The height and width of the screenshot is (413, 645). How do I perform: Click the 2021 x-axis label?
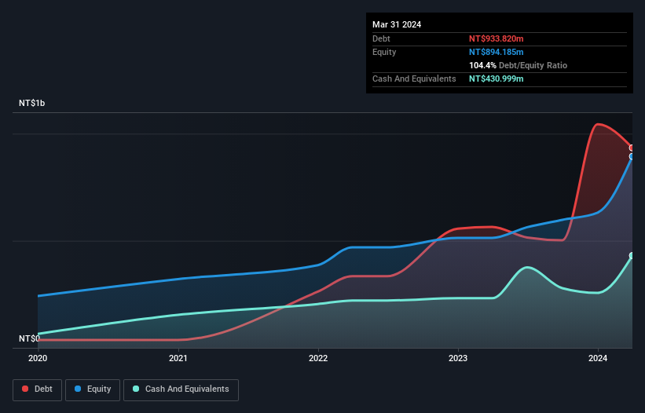(x=178, y=358)
